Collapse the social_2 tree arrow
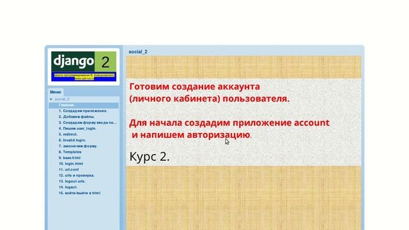 51,99
